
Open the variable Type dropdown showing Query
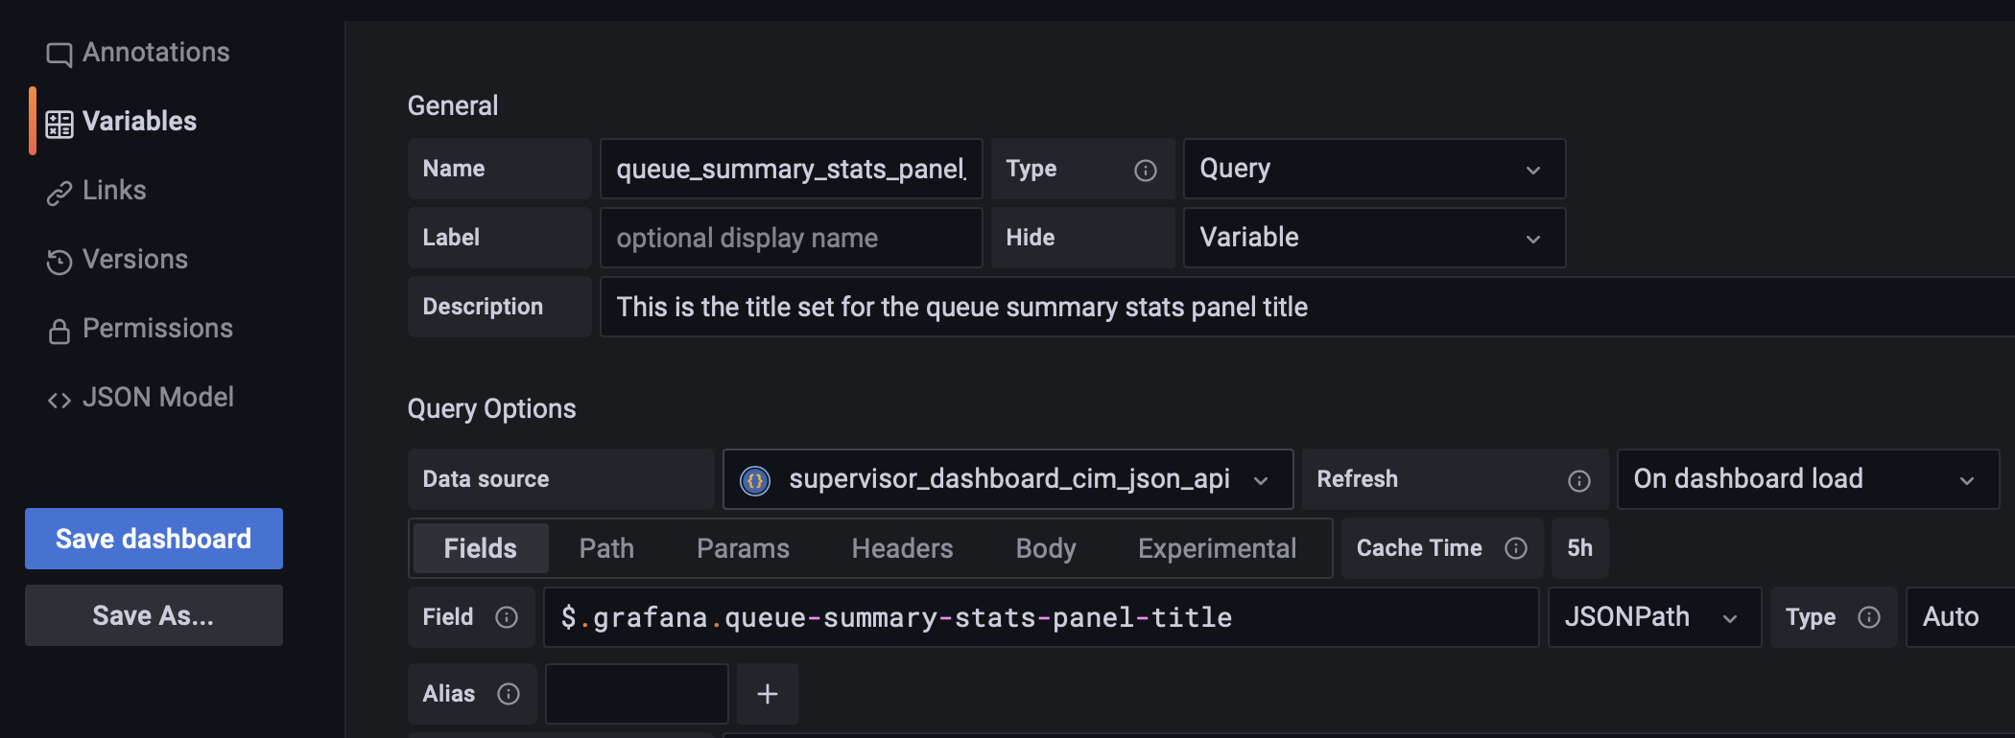1374,169
